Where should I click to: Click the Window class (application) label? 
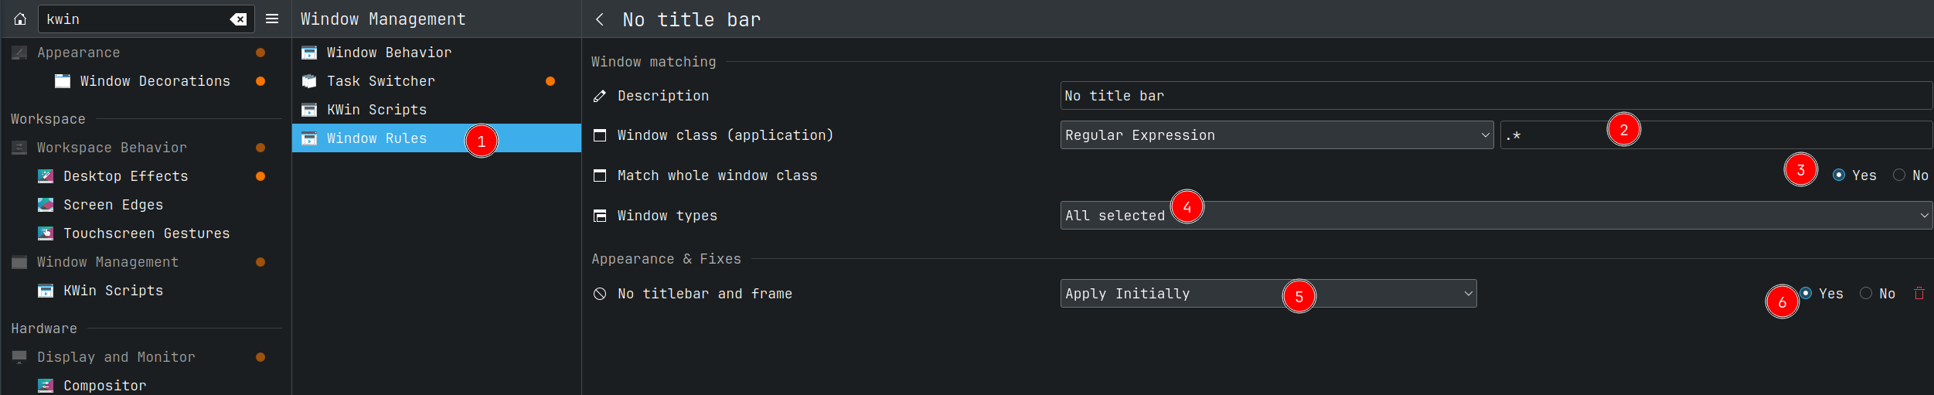point(726,135)
